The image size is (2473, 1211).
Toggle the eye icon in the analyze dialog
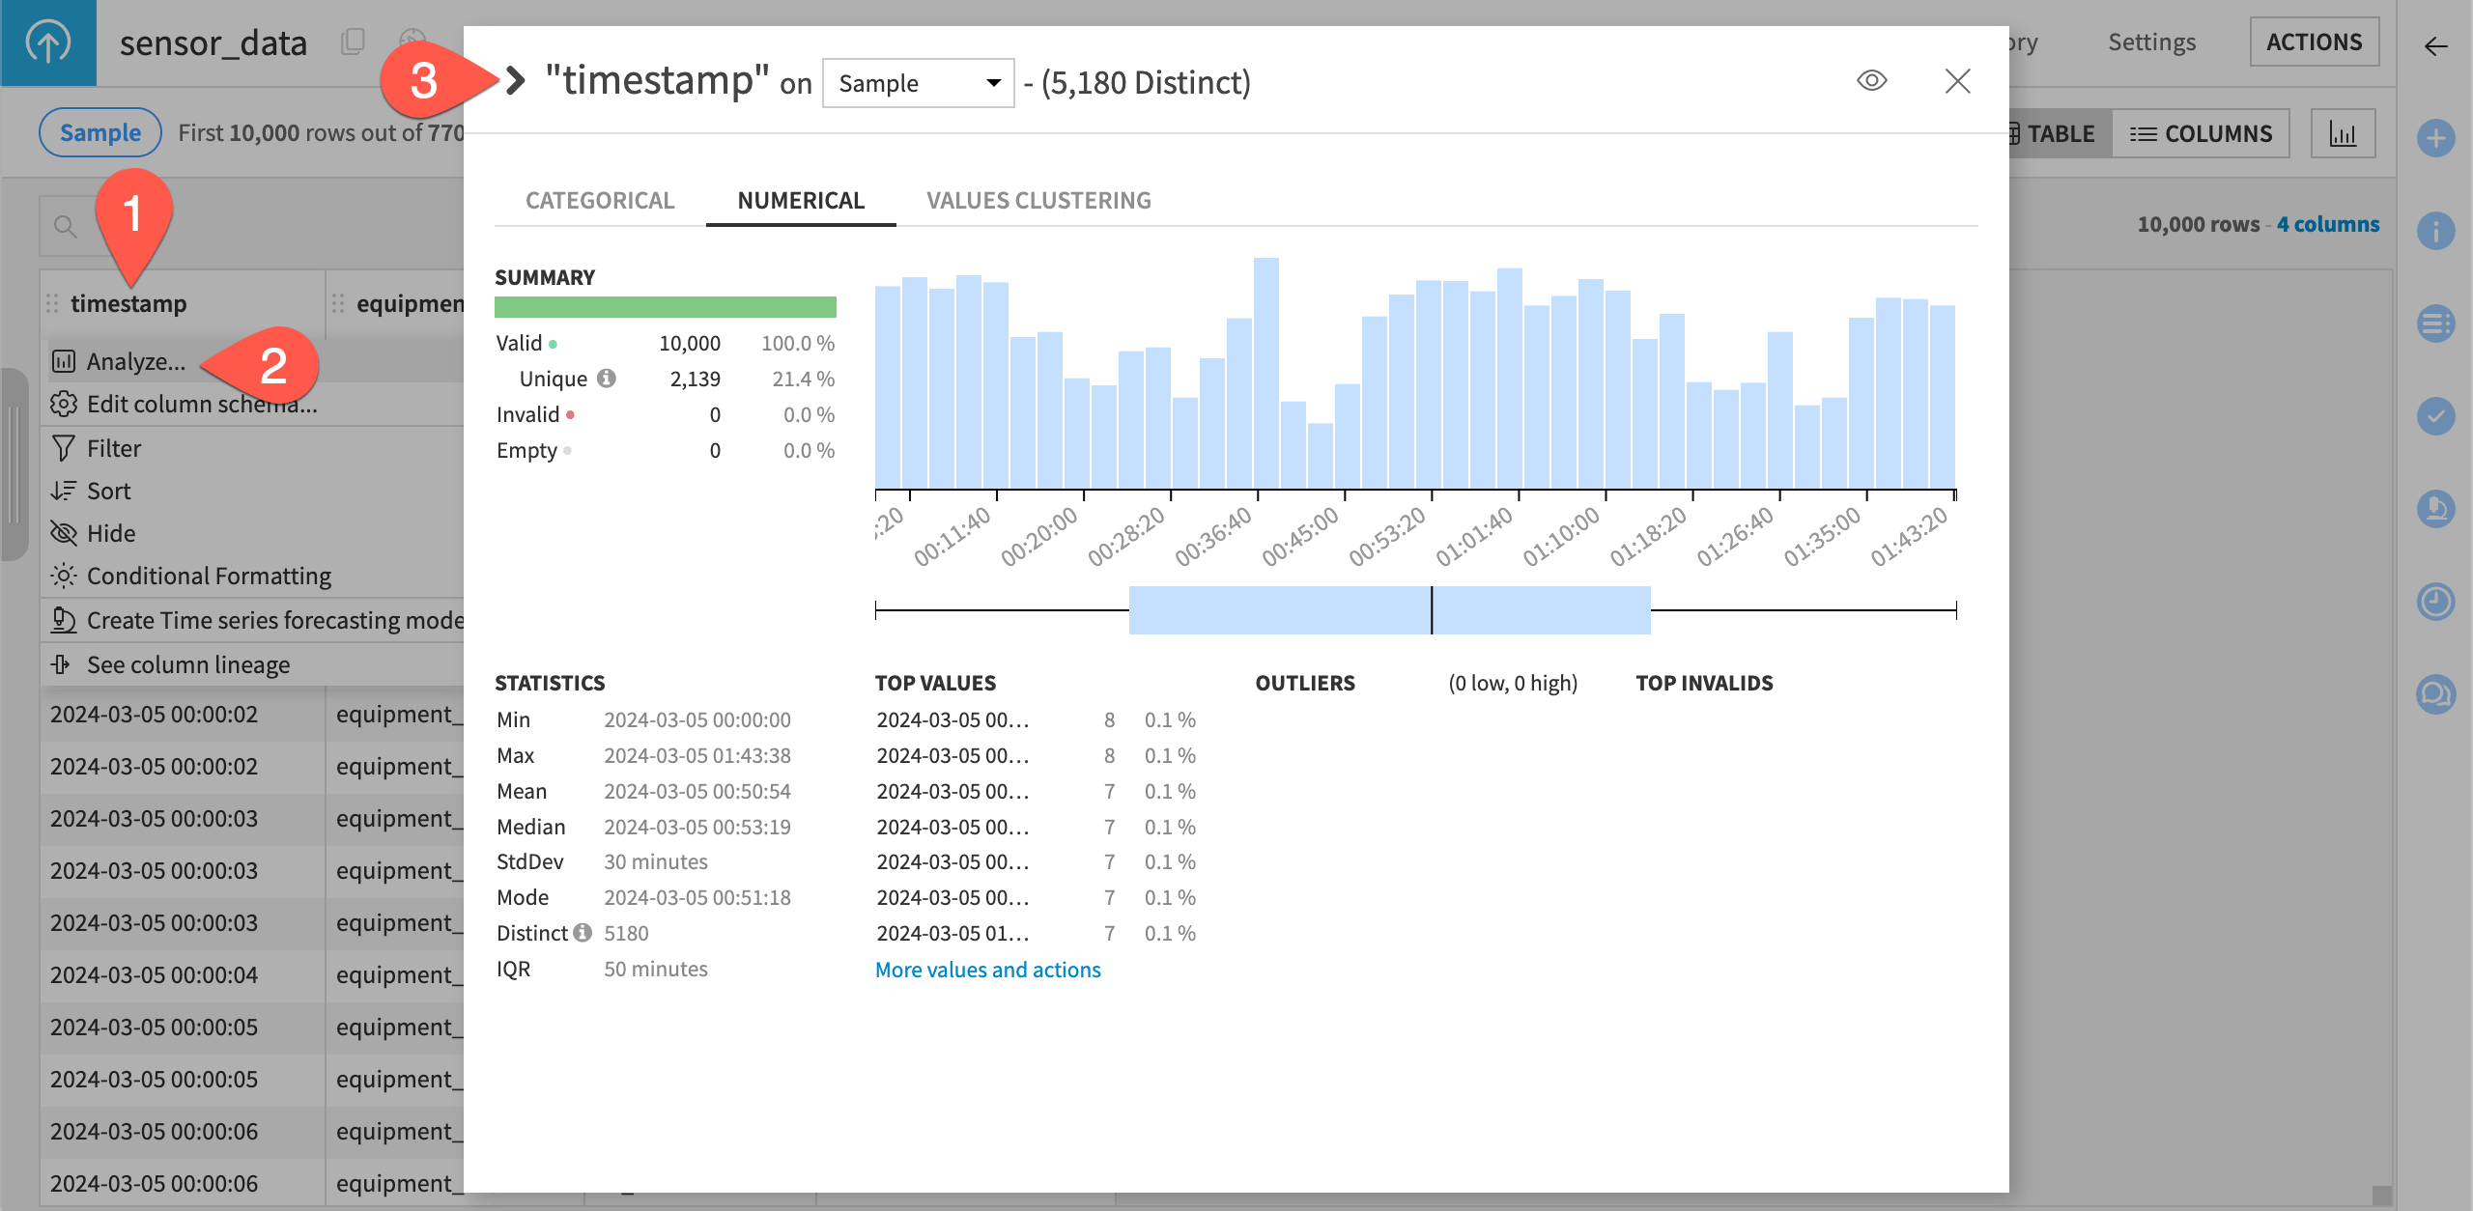pos(1872,81)
